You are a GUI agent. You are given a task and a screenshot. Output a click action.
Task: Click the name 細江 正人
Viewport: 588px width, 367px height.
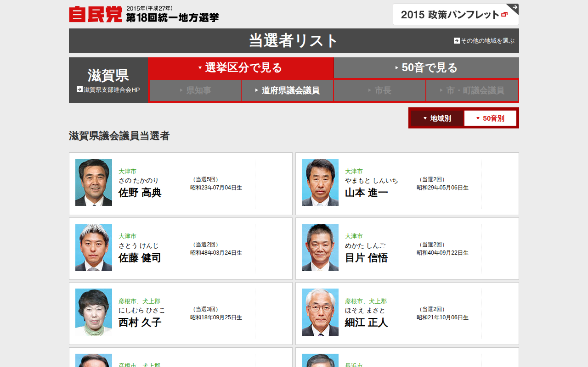[x=367, y=323]
